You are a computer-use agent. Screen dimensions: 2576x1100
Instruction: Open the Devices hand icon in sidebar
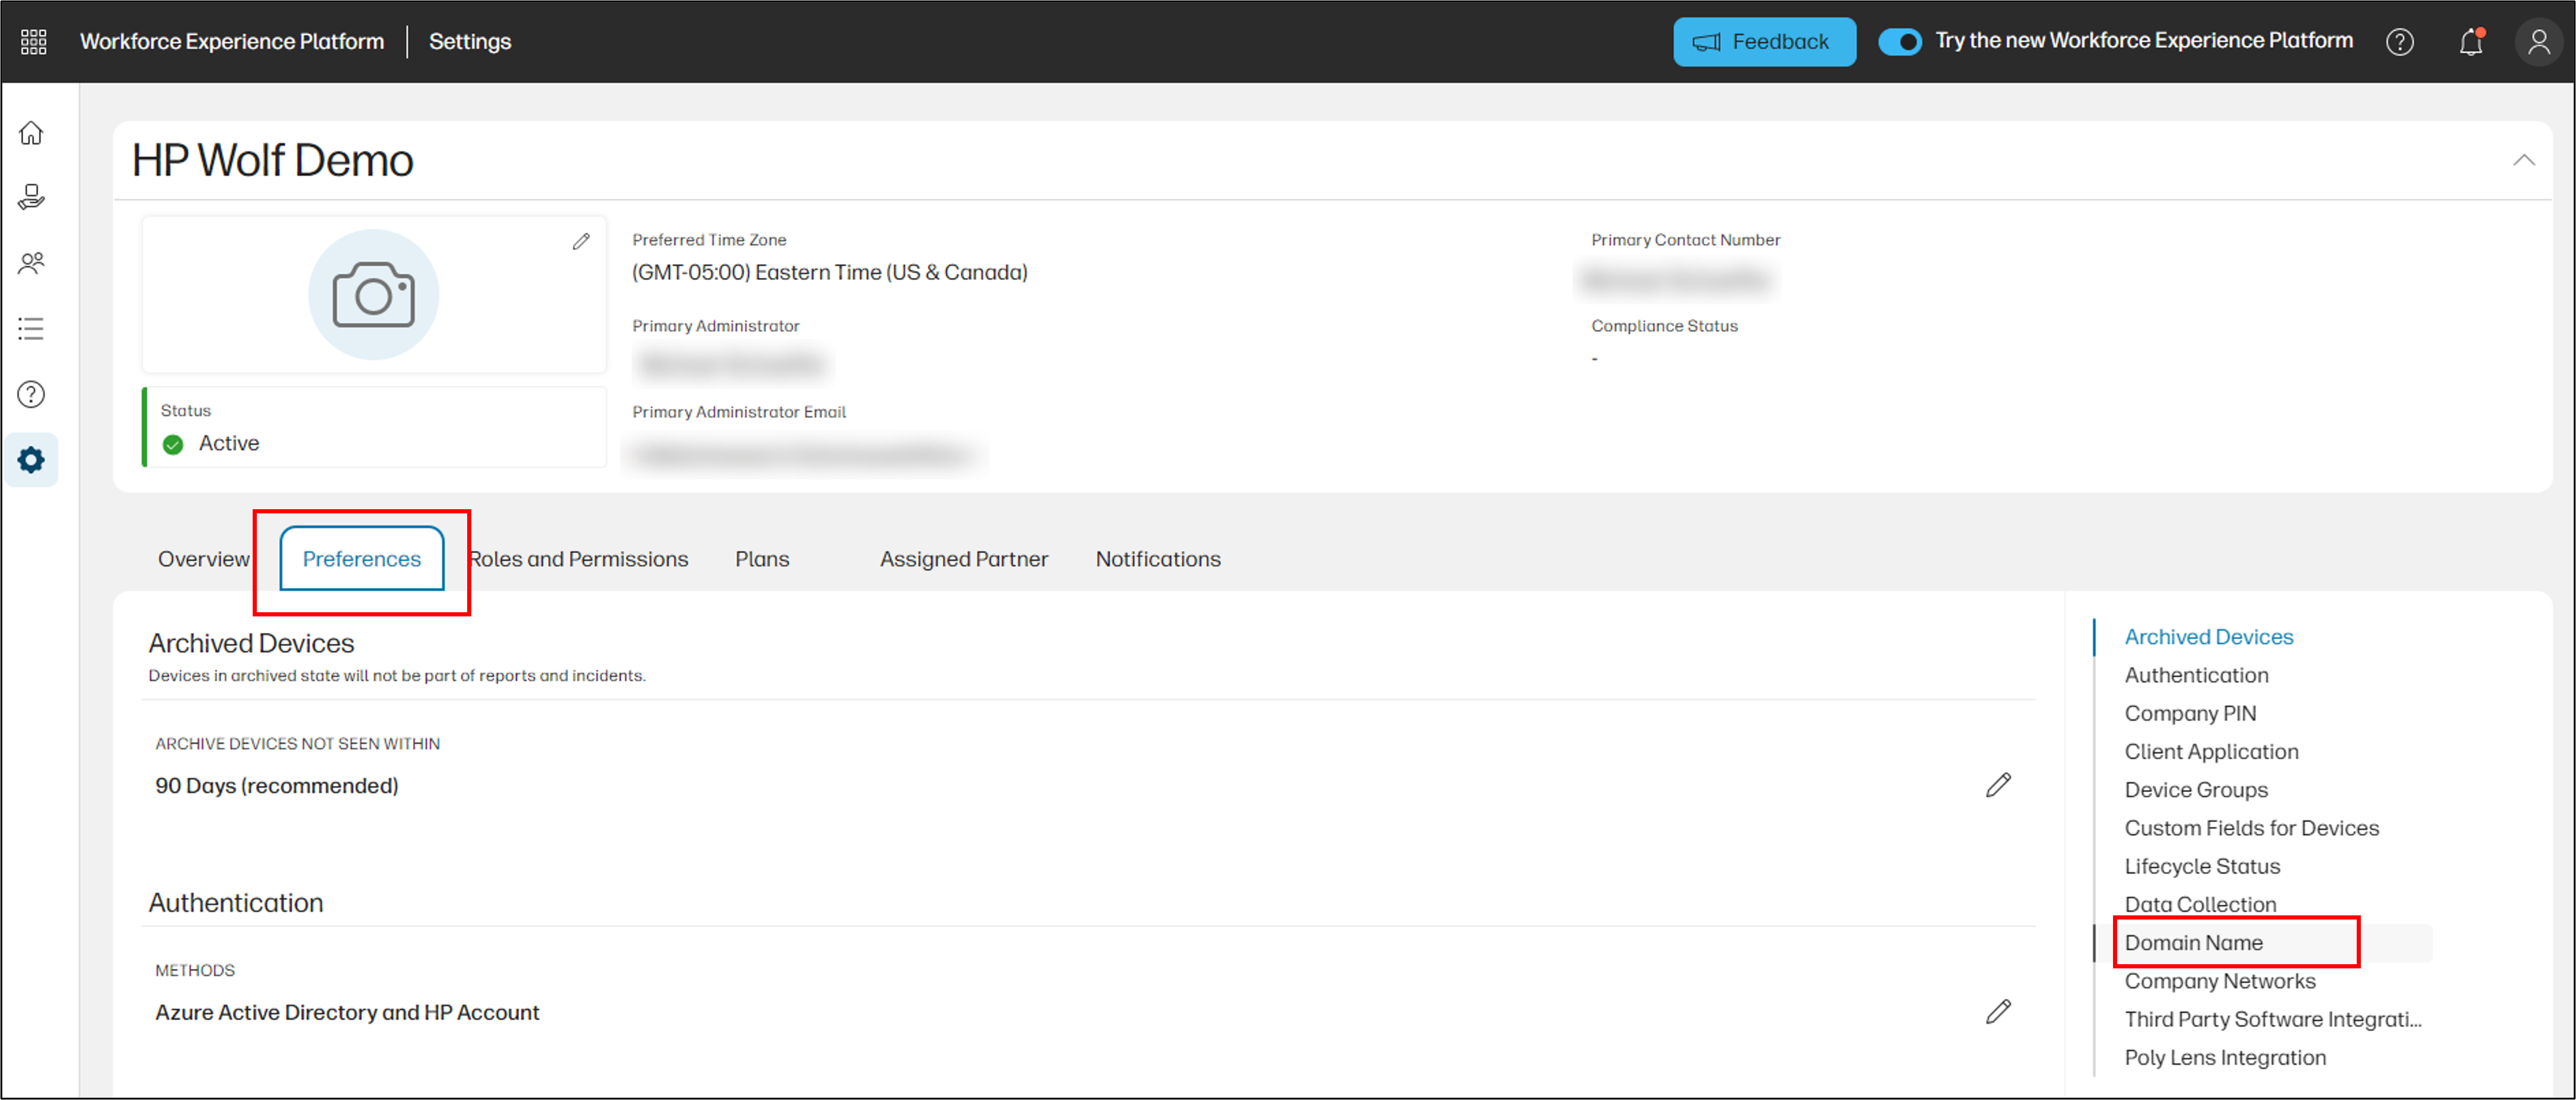point(32,197)
